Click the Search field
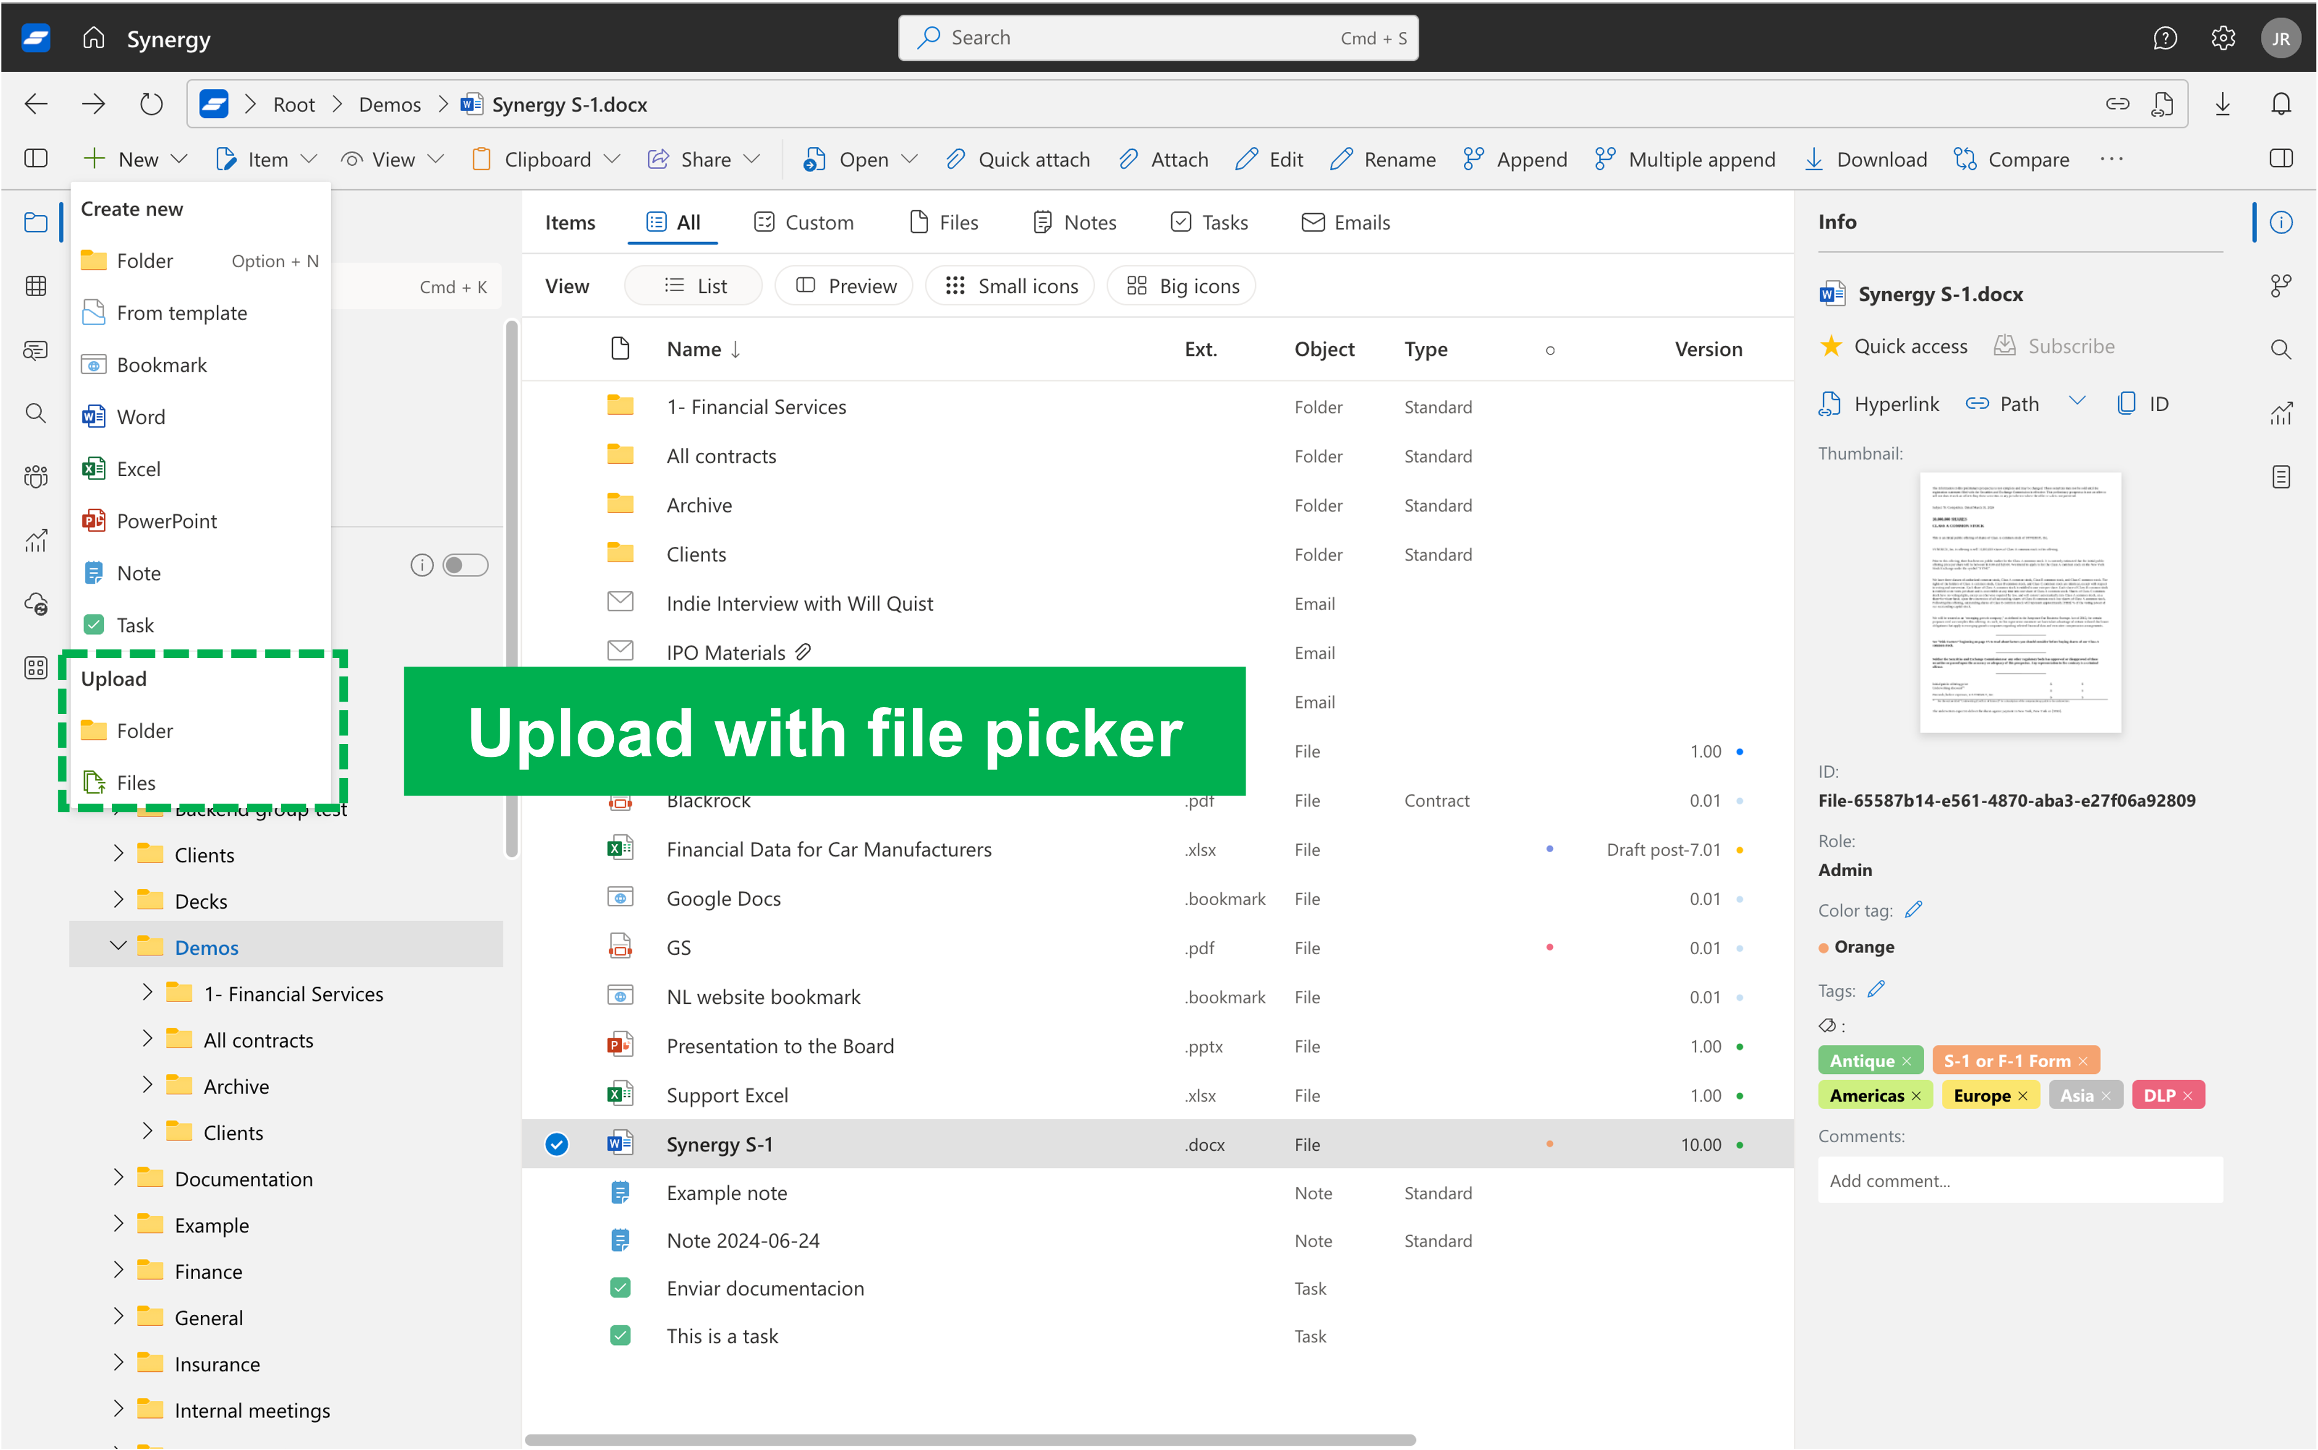Image resolution: width=2318 pixels, height=1450 pixels. click(1158, 37)
